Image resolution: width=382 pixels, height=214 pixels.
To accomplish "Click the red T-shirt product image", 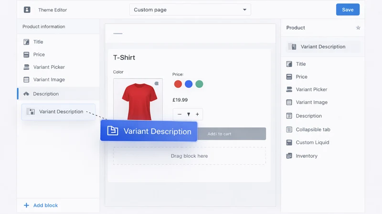I will tap(139, 101).
